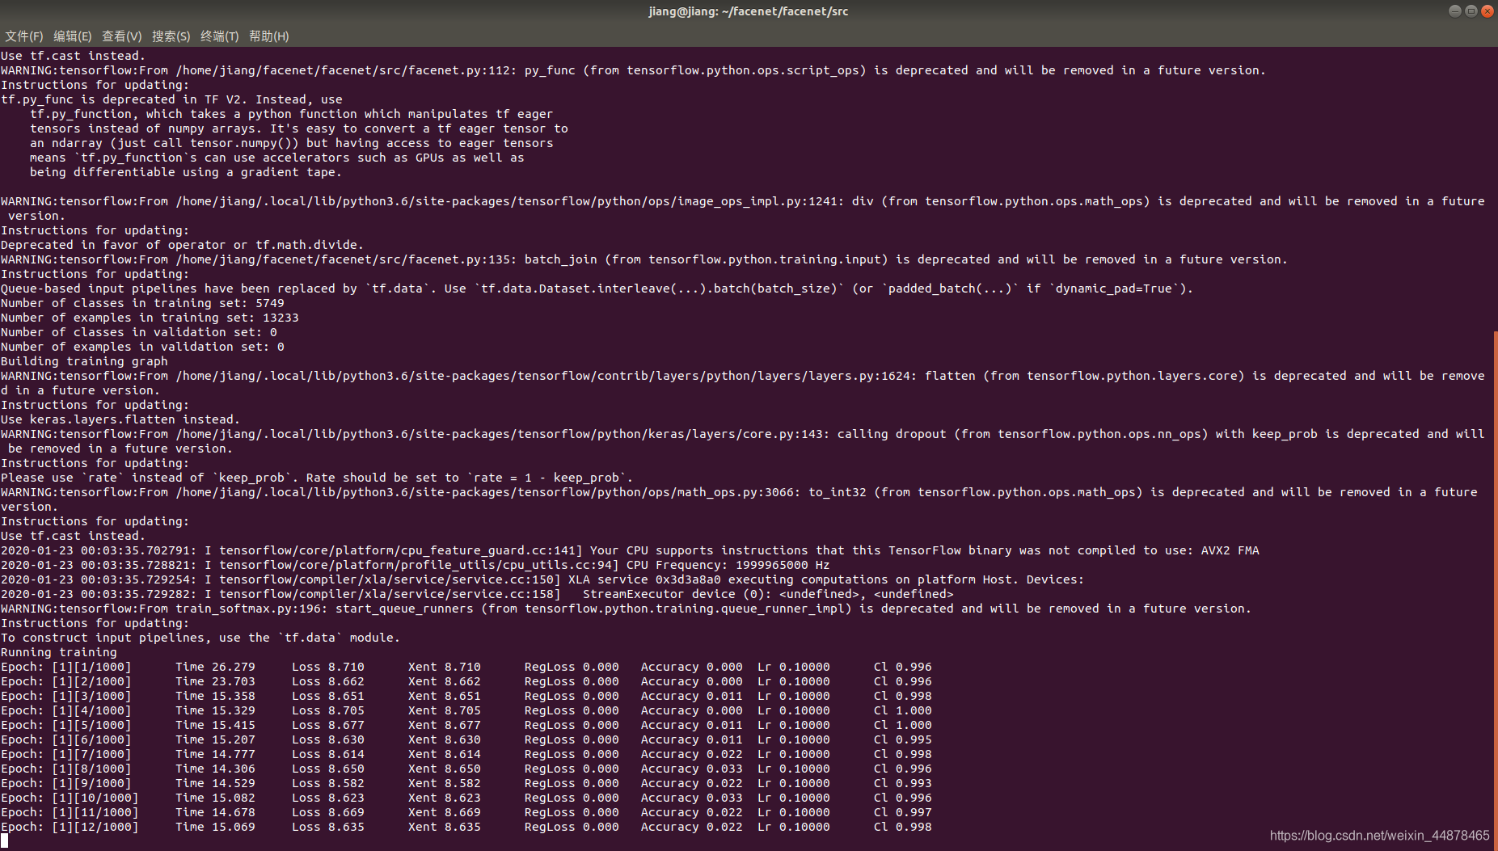Click 'Number of examples in training set: 13233'
This screenshot has width=1498, height=851.
click(150, 318)
